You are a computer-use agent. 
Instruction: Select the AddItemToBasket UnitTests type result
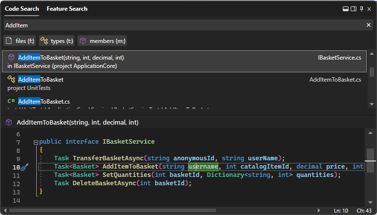[41, 80]
